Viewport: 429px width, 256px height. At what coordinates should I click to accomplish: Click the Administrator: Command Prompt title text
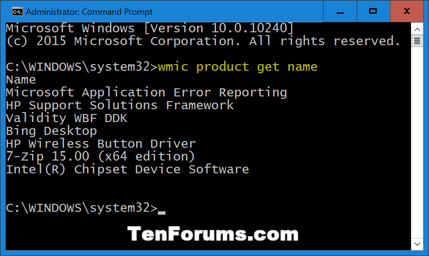[89, 12]
